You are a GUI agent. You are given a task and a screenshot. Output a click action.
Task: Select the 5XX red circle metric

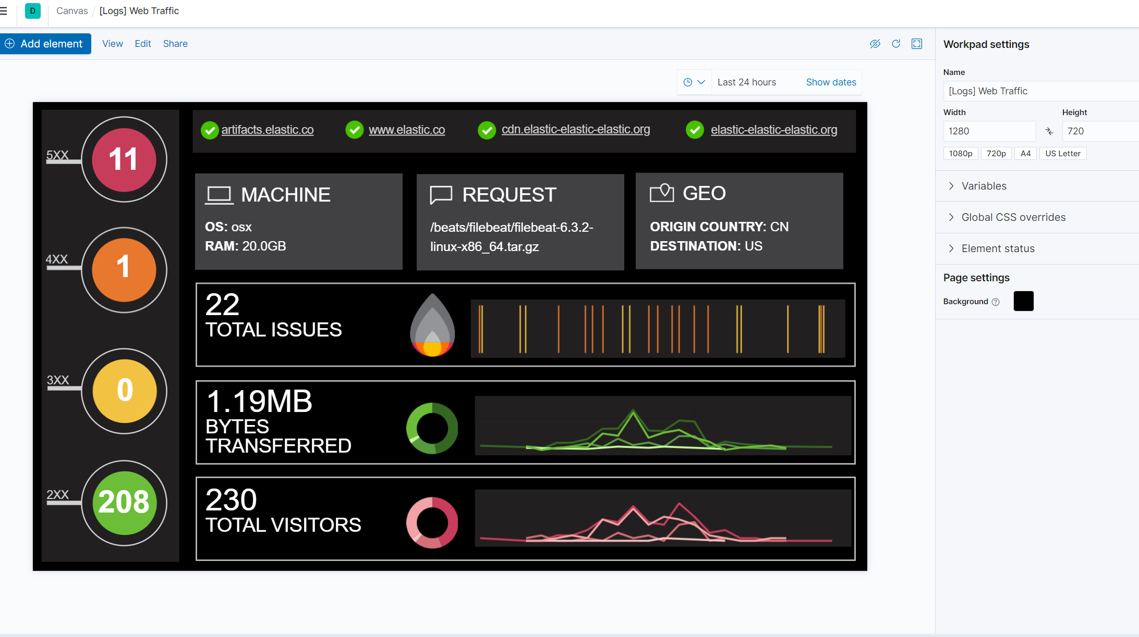[124, 159]
